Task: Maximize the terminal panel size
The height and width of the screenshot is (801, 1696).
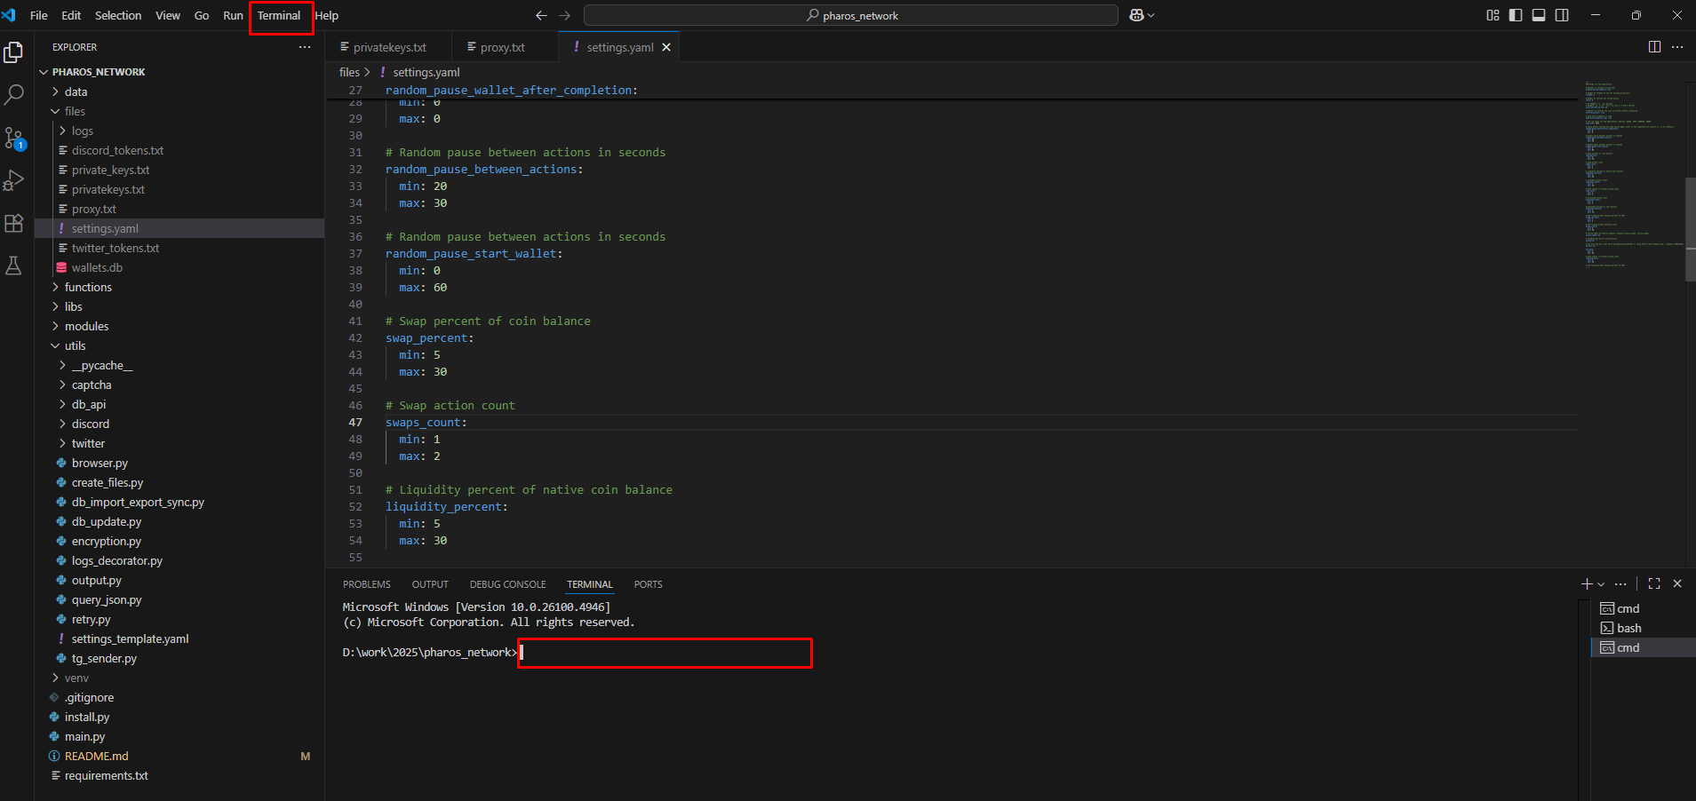Action: tap(1654, 583)
